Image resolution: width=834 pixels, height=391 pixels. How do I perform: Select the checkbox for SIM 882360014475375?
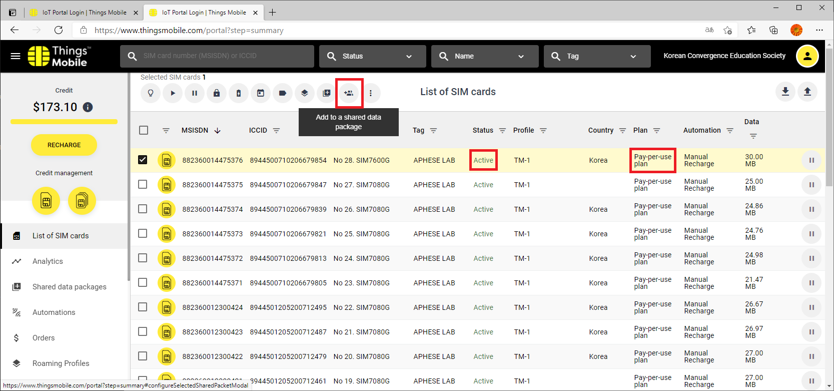pyautogui.click(x=143, y=184)
